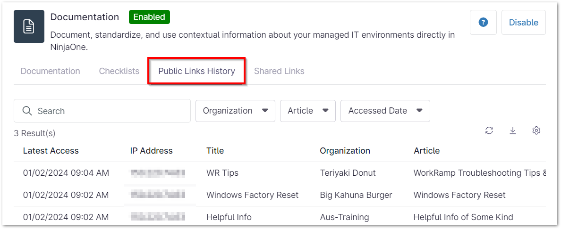The height and width of the screenshot is (229, 561).
Task: Click the Documentation app document icon
Action: (x=29, y=26)
